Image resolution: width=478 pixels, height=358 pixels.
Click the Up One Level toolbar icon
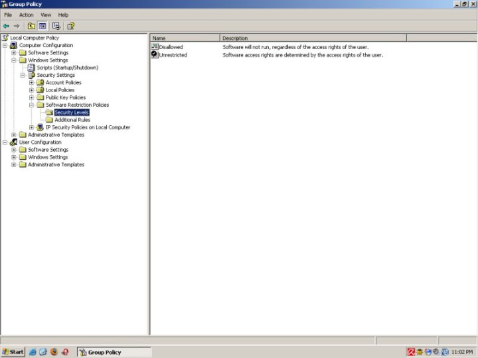point(31,26)
